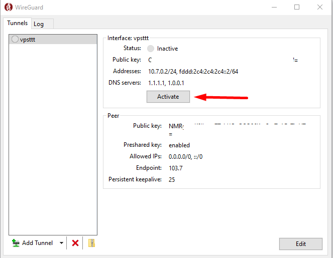
Task: Click Persistent keepalive value 25
Action: coord(172,180)
